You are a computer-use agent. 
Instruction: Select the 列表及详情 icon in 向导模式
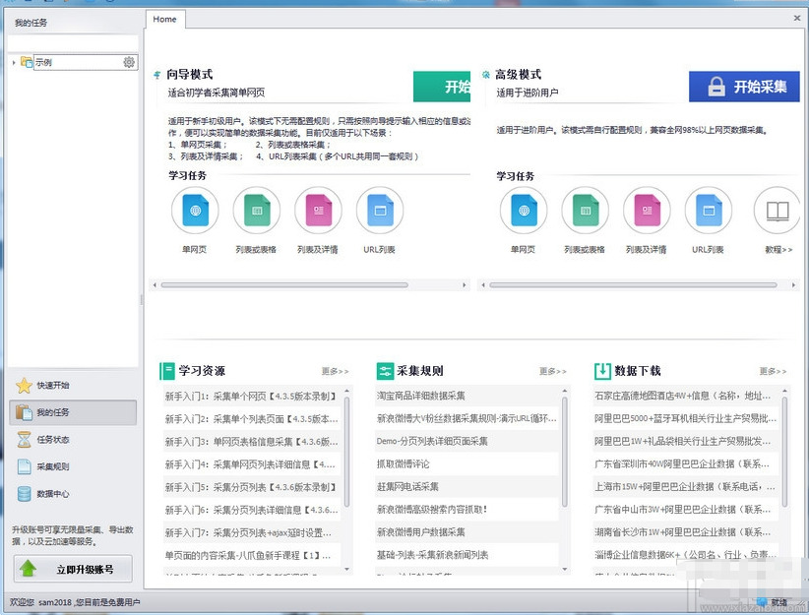click(x=318, y=211)
